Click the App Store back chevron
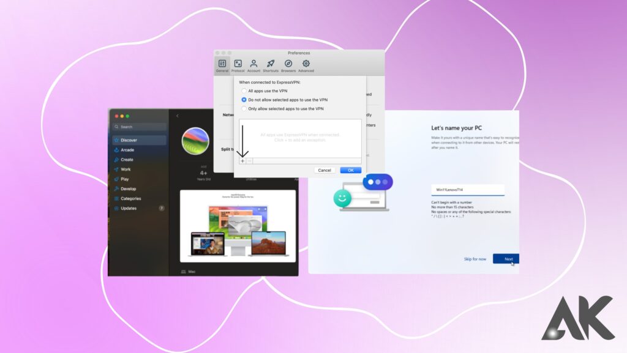The image size is (627, 353). (x=178, y=116)
